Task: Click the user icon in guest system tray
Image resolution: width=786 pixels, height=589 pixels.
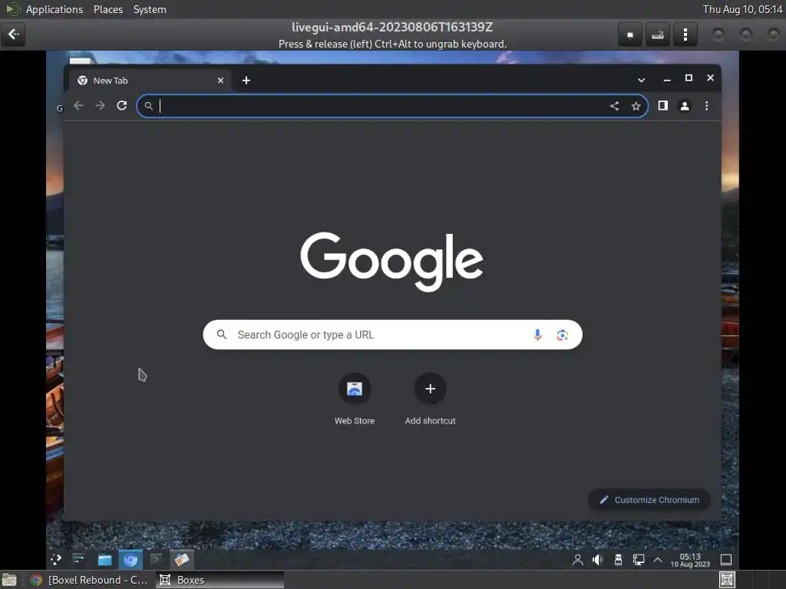Action: click(577, 560)
